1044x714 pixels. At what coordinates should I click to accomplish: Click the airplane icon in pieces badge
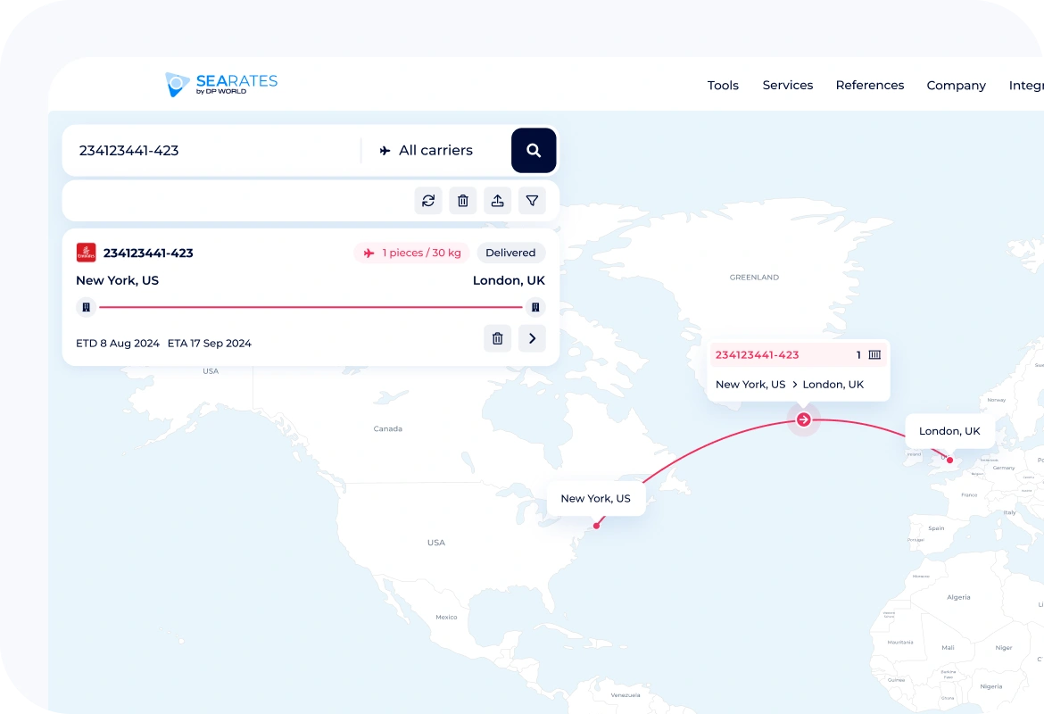[x=369, y=253]
